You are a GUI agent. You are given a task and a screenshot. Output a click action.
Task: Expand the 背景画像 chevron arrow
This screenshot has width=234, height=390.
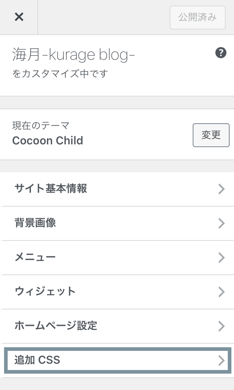point(221,223)
